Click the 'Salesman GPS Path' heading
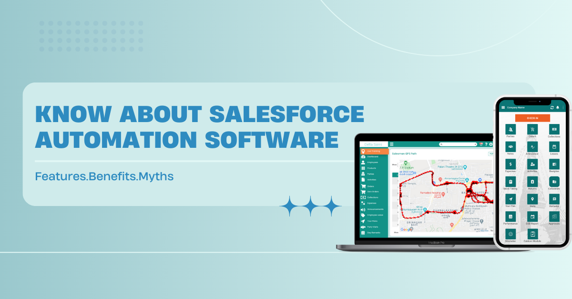 404,154
